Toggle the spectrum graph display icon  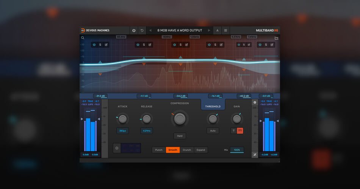click(276, 38)
